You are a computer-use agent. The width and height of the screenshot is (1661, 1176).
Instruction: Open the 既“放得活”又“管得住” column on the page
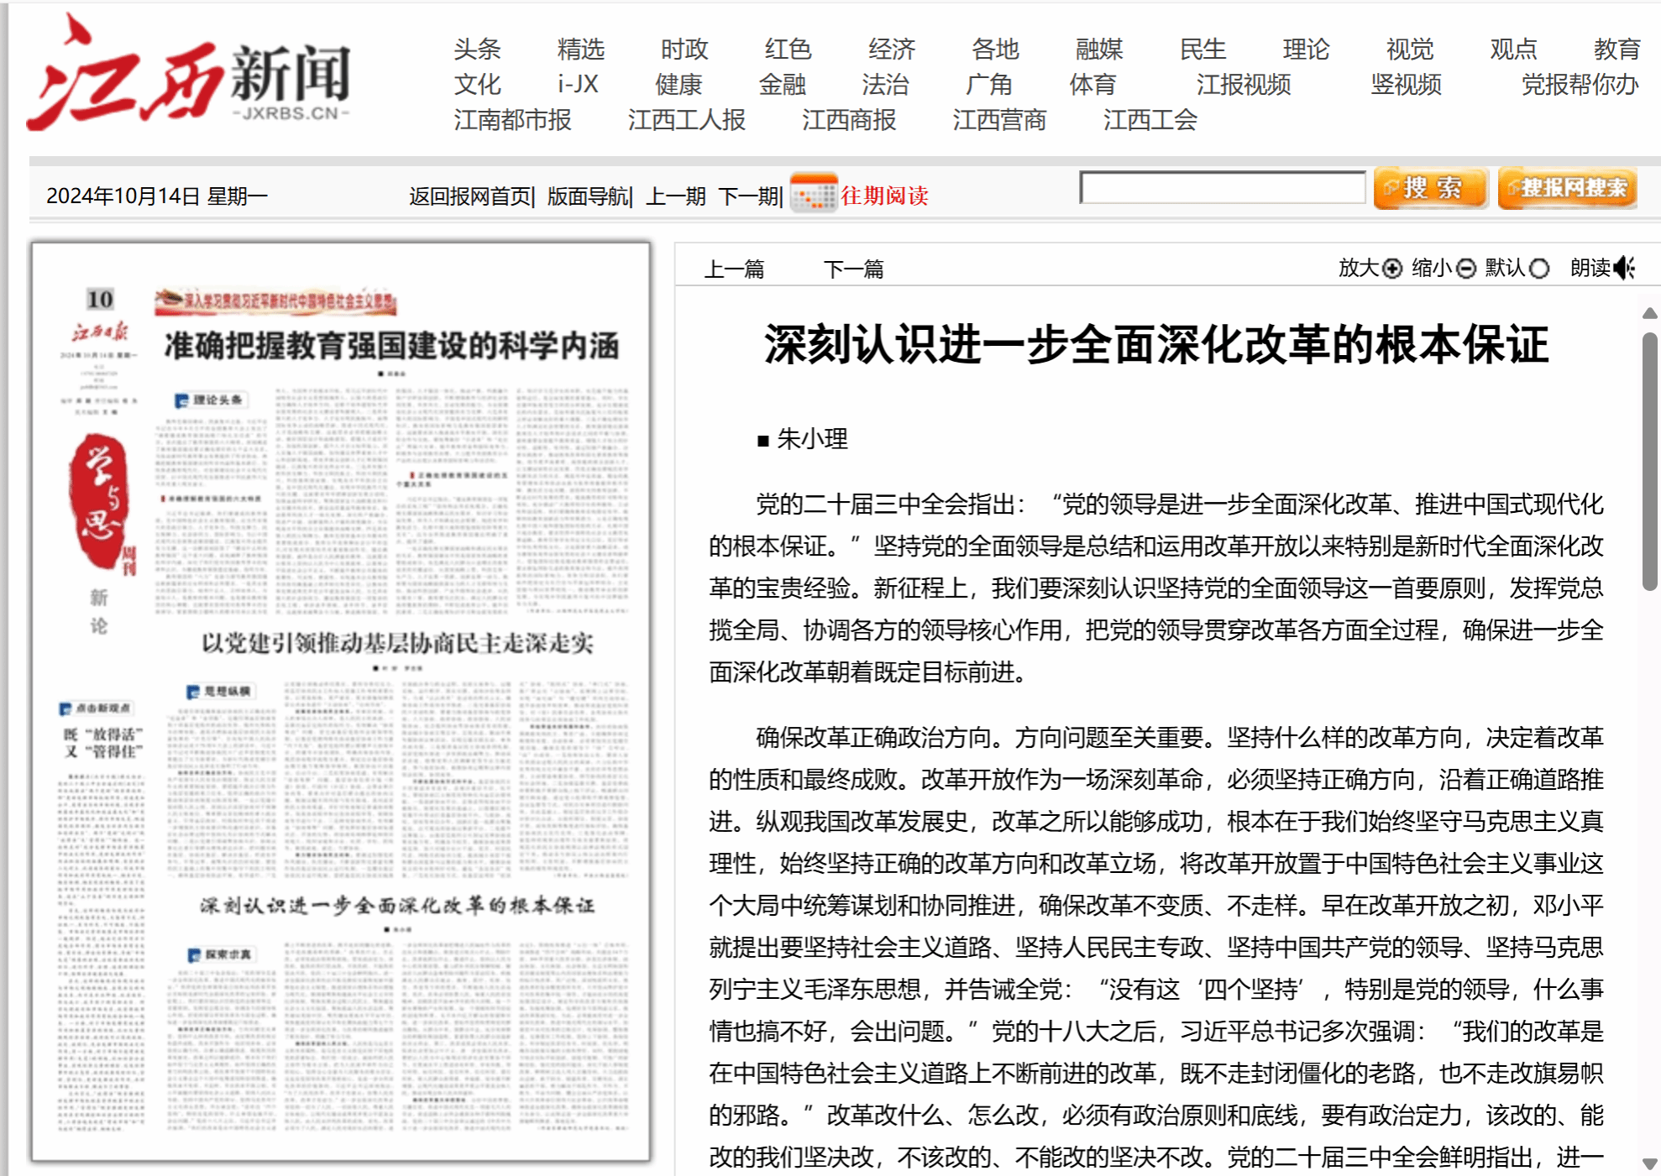point(104,743)
